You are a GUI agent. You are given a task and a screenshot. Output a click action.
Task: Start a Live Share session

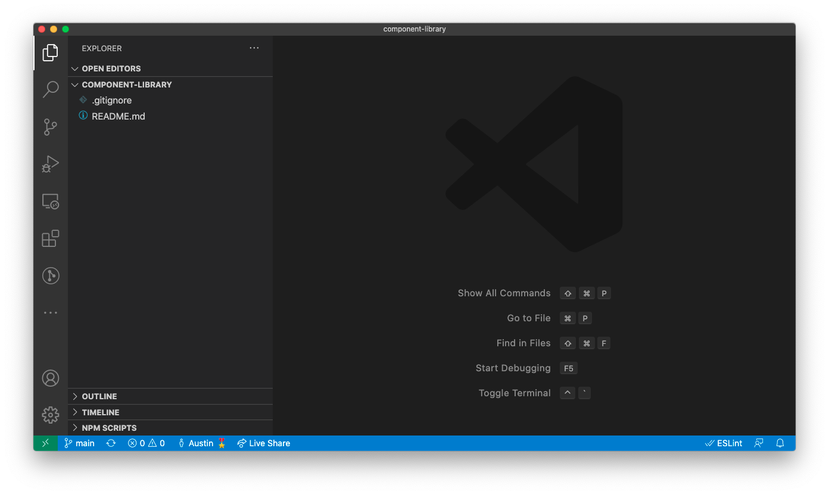264,443
